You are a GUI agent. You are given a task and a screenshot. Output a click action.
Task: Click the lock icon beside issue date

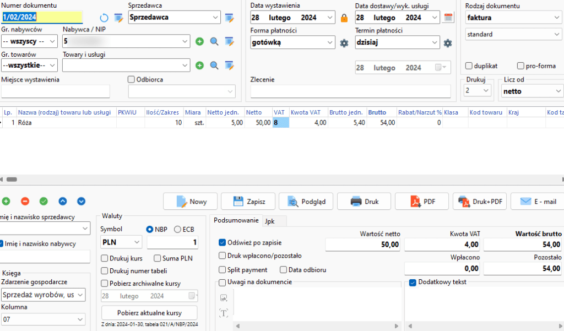click(344, 18)
